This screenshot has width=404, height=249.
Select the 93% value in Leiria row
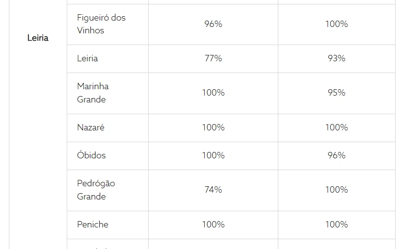(x=336, y=58)
